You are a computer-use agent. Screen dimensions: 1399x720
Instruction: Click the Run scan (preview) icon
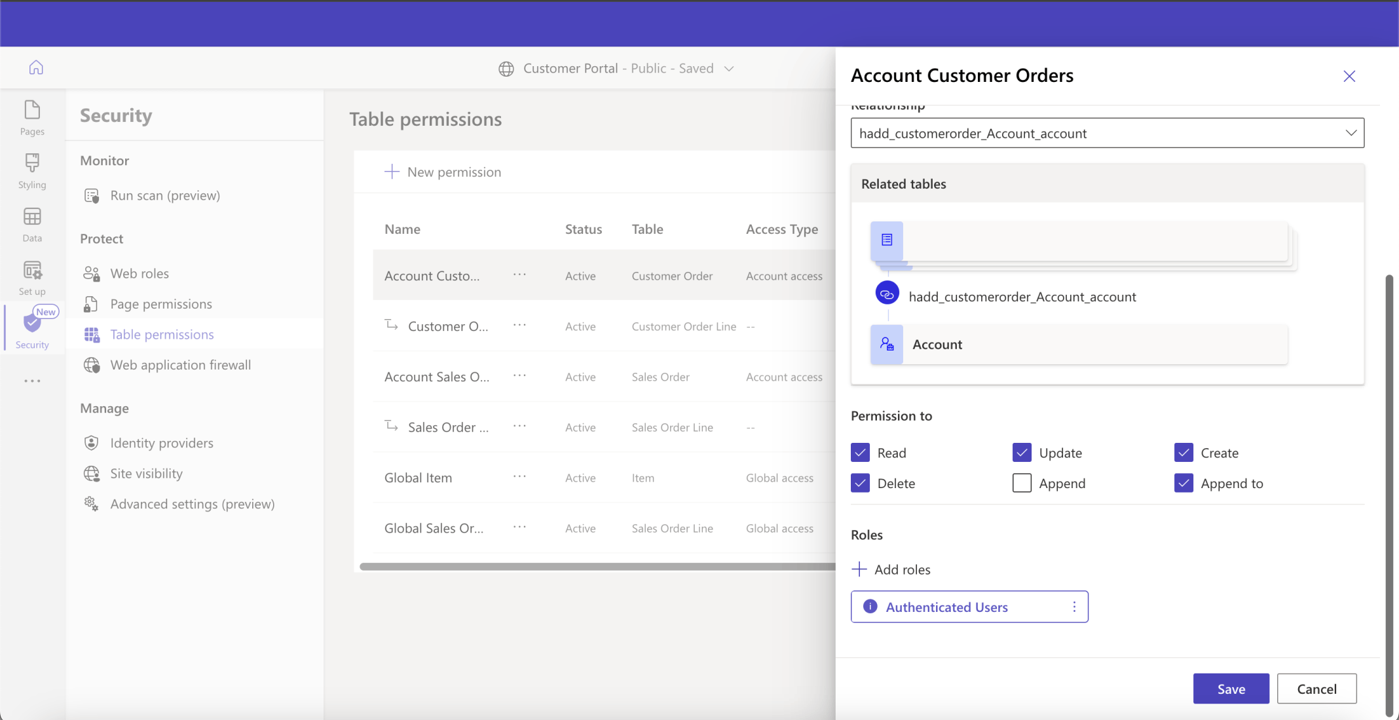click(x=92, y=196)
